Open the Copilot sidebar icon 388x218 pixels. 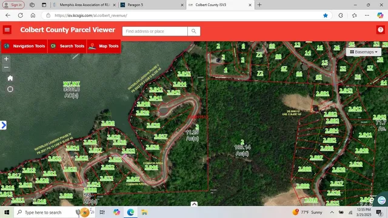pos(380,15)
